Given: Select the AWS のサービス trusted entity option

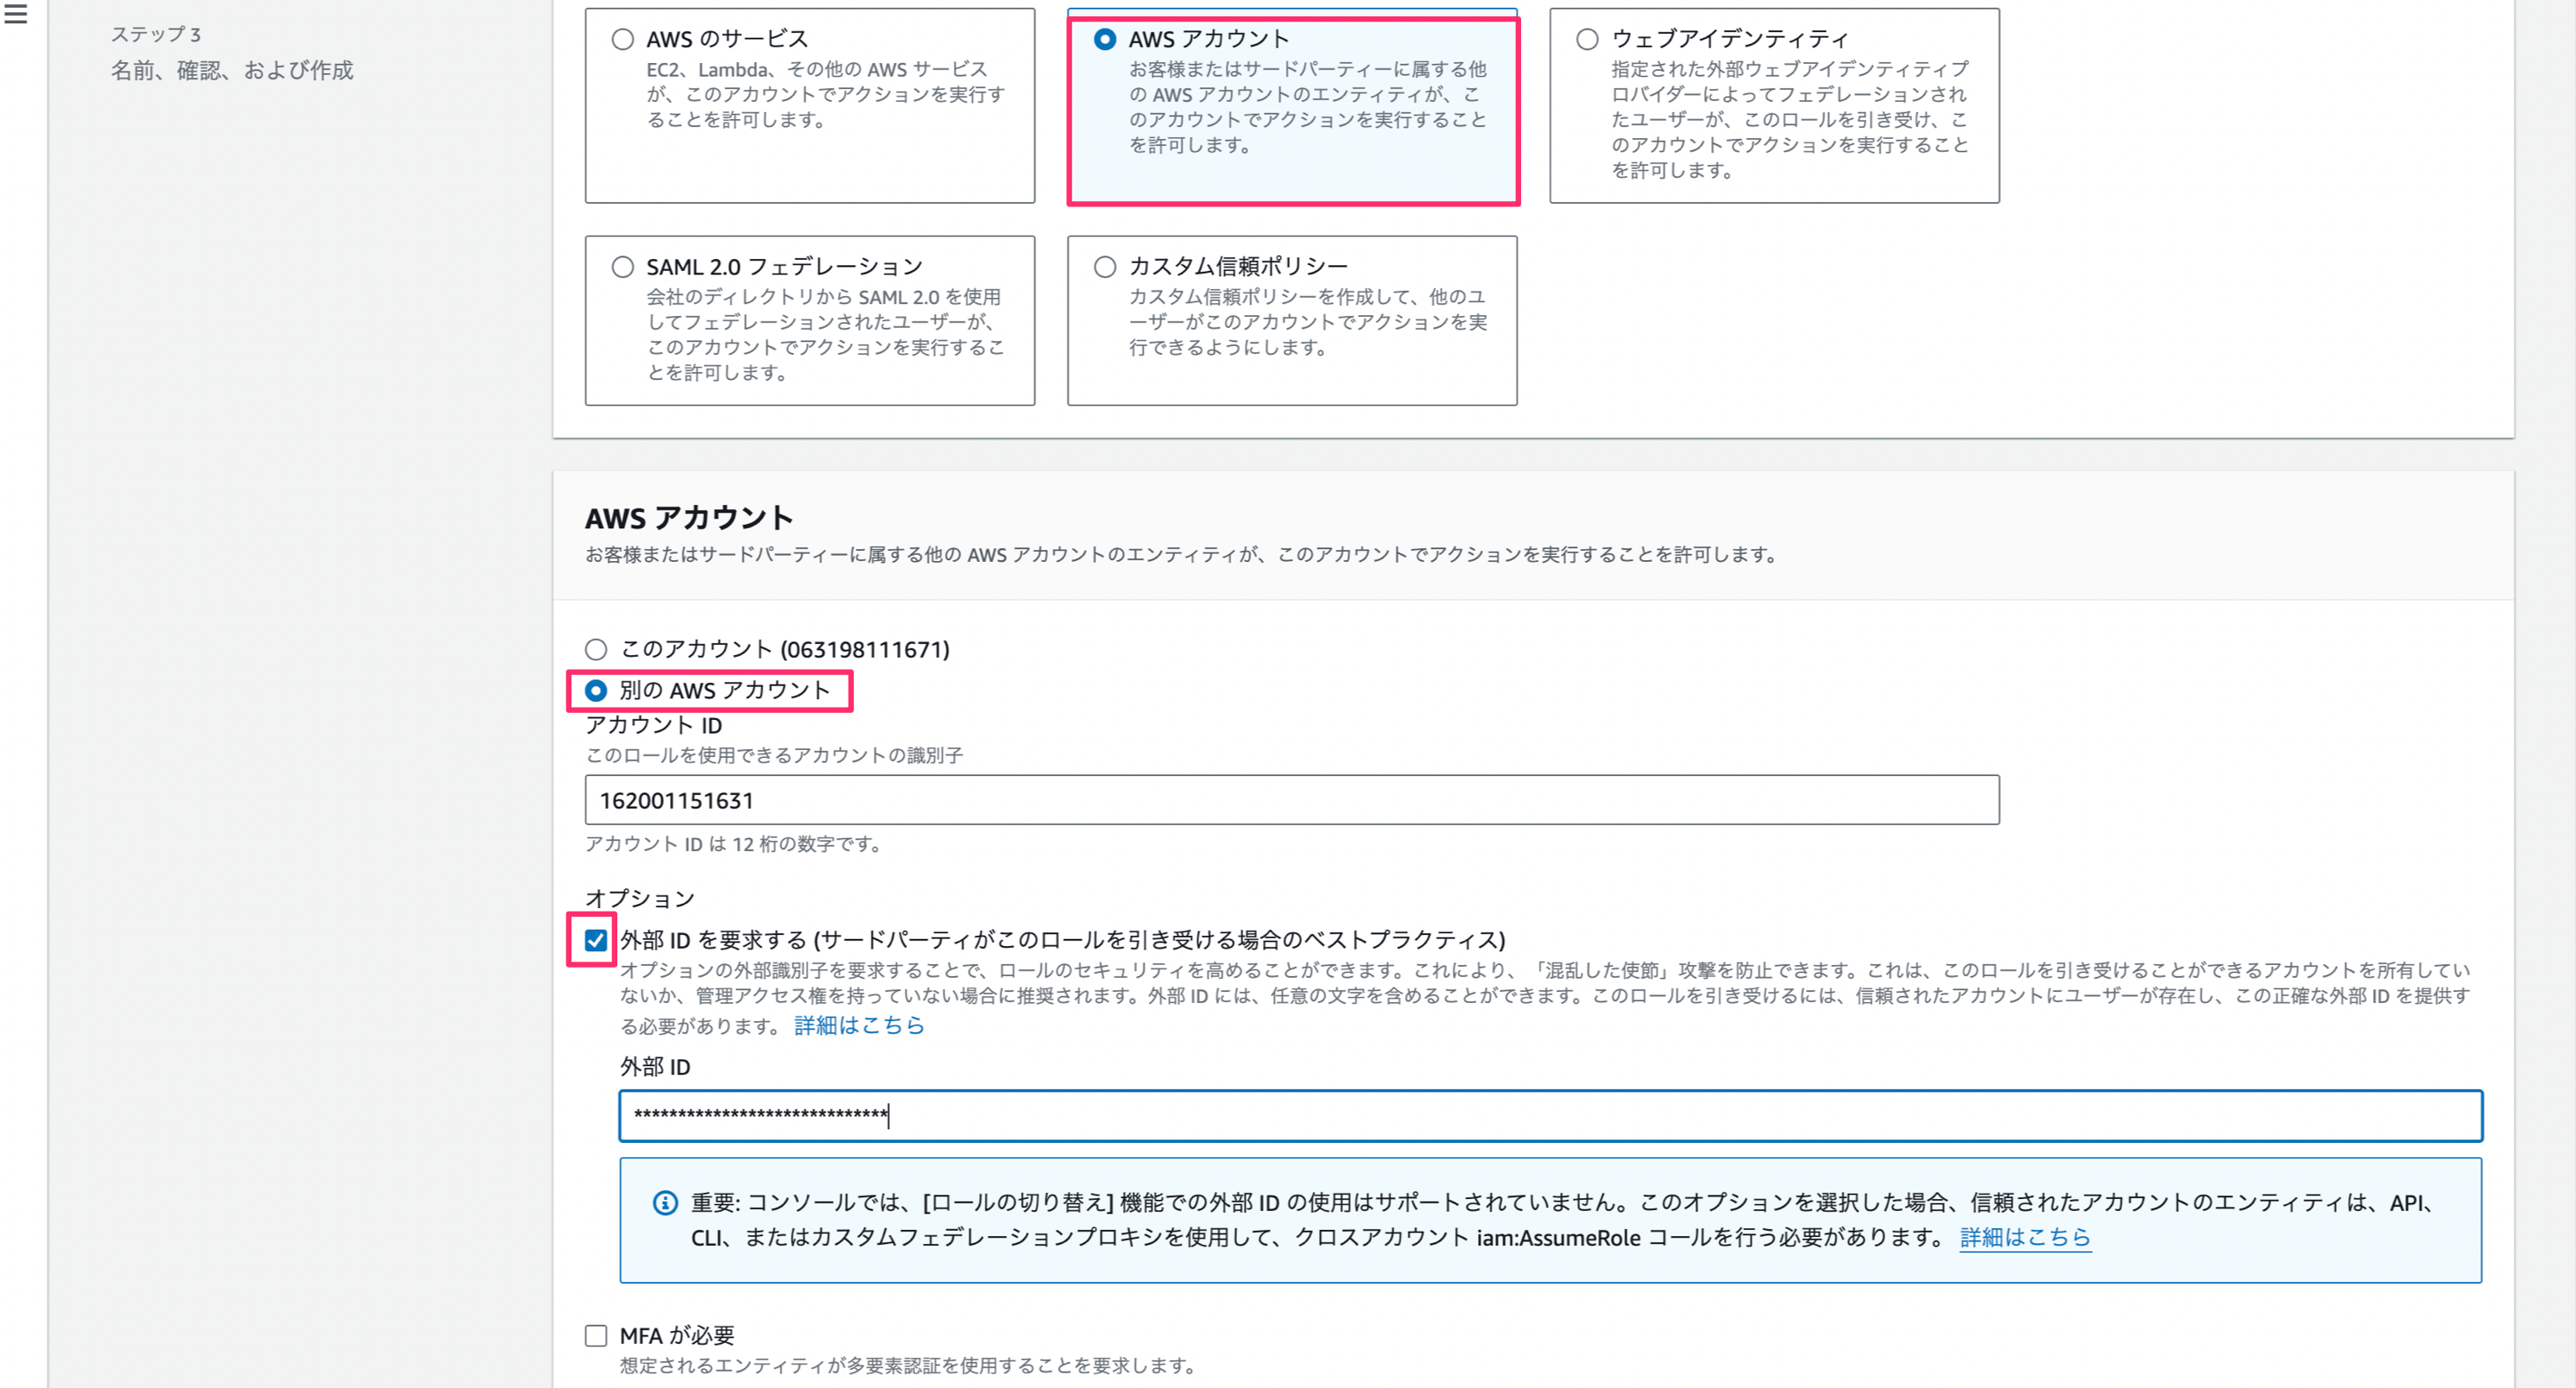Looking at the screenshot, I should (x=623, y=40).
